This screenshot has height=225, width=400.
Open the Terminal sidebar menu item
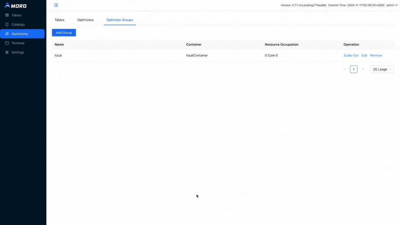[22, 43]
